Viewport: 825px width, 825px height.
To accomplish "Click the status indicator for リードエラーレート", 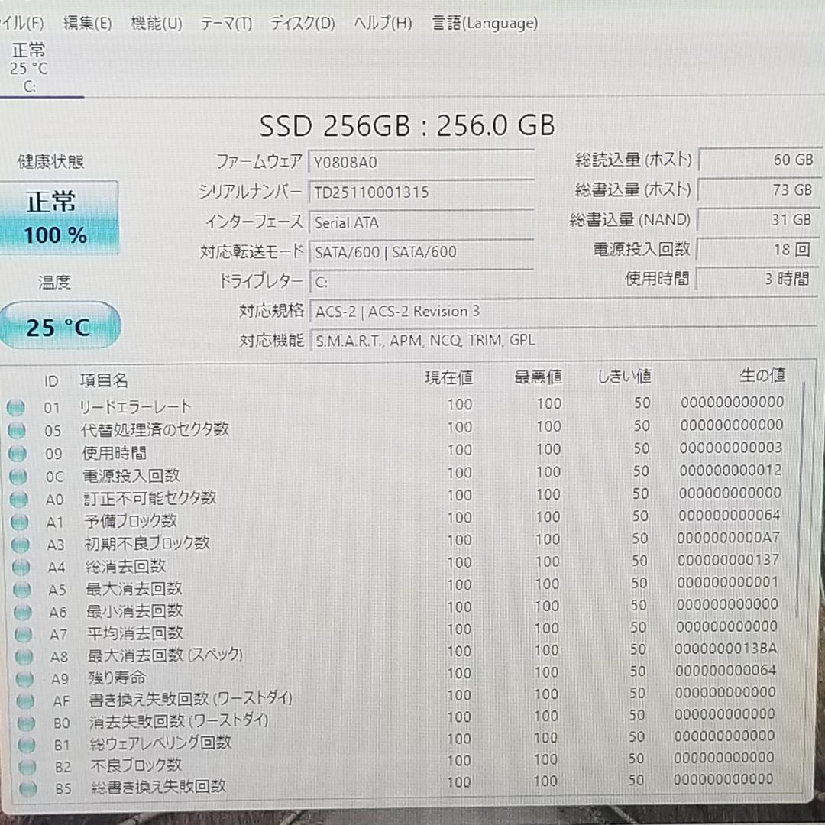I will [x=15, y=407].
